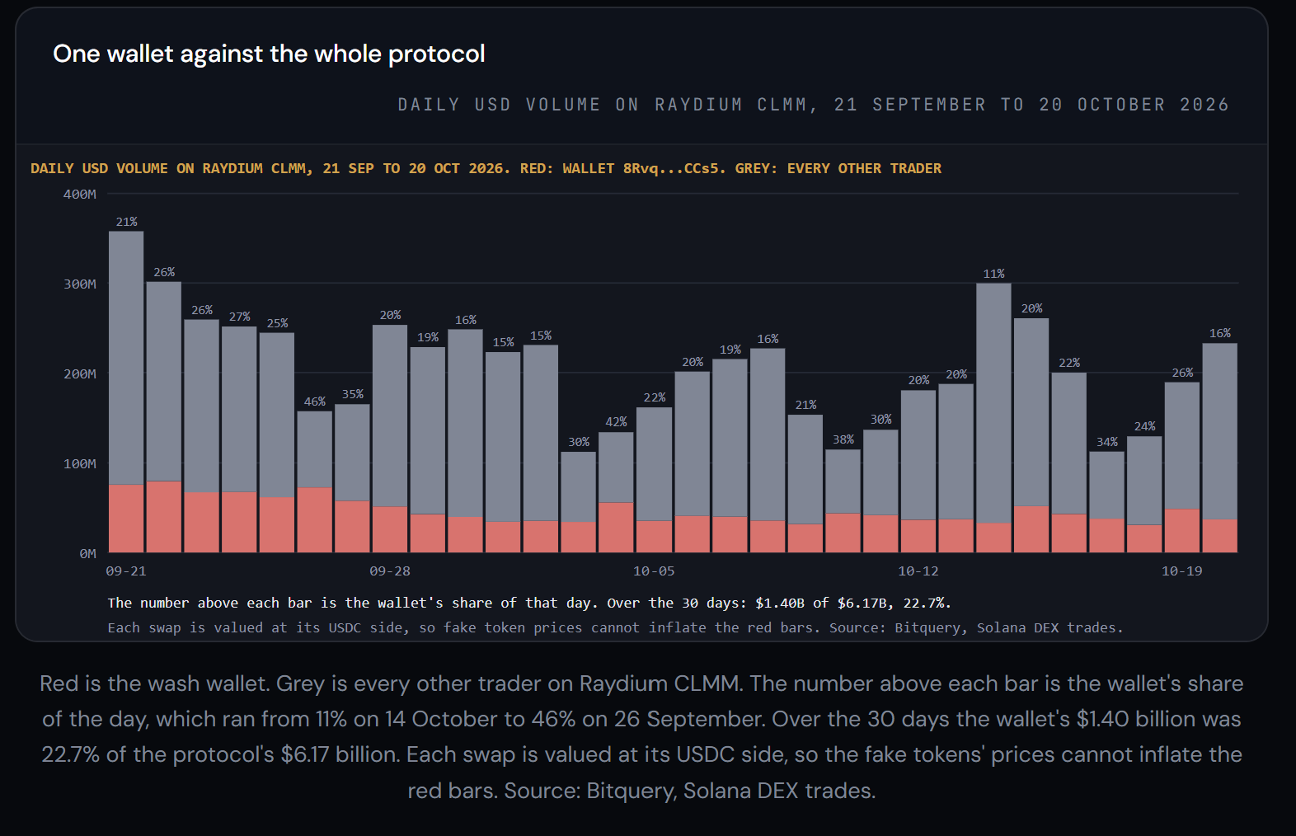The image size is (1296, 836).
Task: Click the red segment of the 42% bar
Action: click(616, 528)
